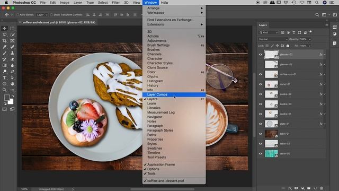
Task: Hide the cookie-02 layer
Action: tap(260, 94)
